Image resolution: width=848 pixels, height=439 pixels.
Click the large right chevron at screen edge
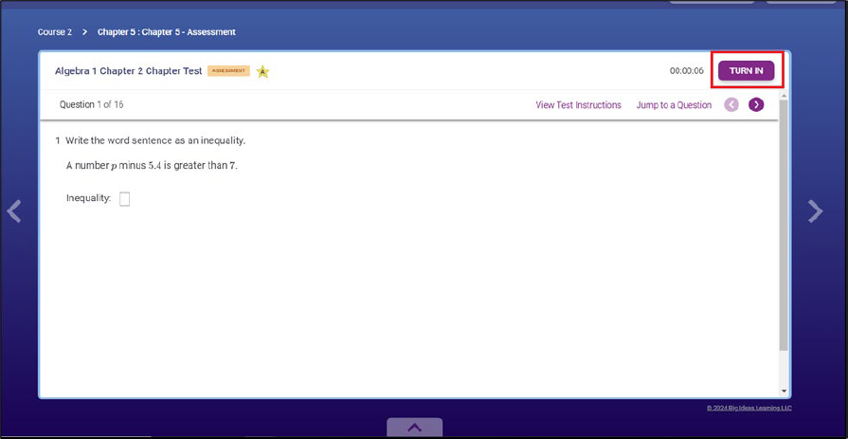(815, 211)
